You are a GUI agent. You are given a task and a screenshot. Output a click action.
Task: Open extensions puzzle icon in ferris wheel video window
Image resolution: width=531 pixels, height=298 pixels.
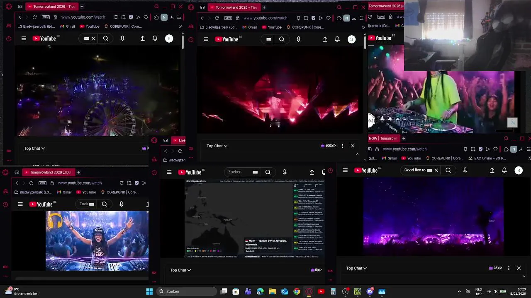coord(156,17)
